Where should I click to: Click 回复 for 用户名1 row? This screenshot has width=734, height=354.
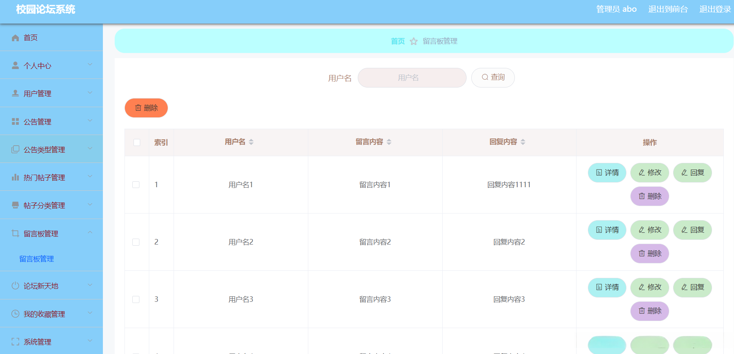point(692,173)
